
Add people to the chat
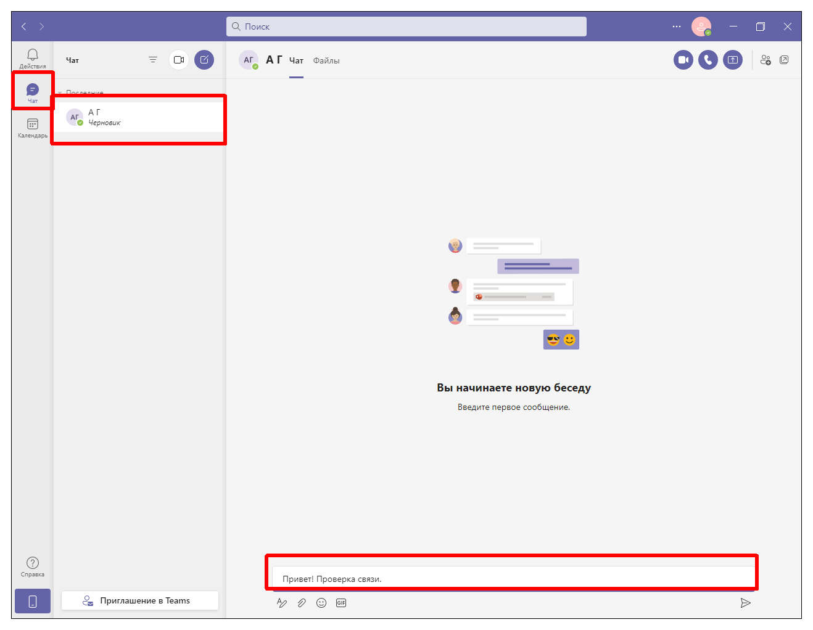point(766,60)
